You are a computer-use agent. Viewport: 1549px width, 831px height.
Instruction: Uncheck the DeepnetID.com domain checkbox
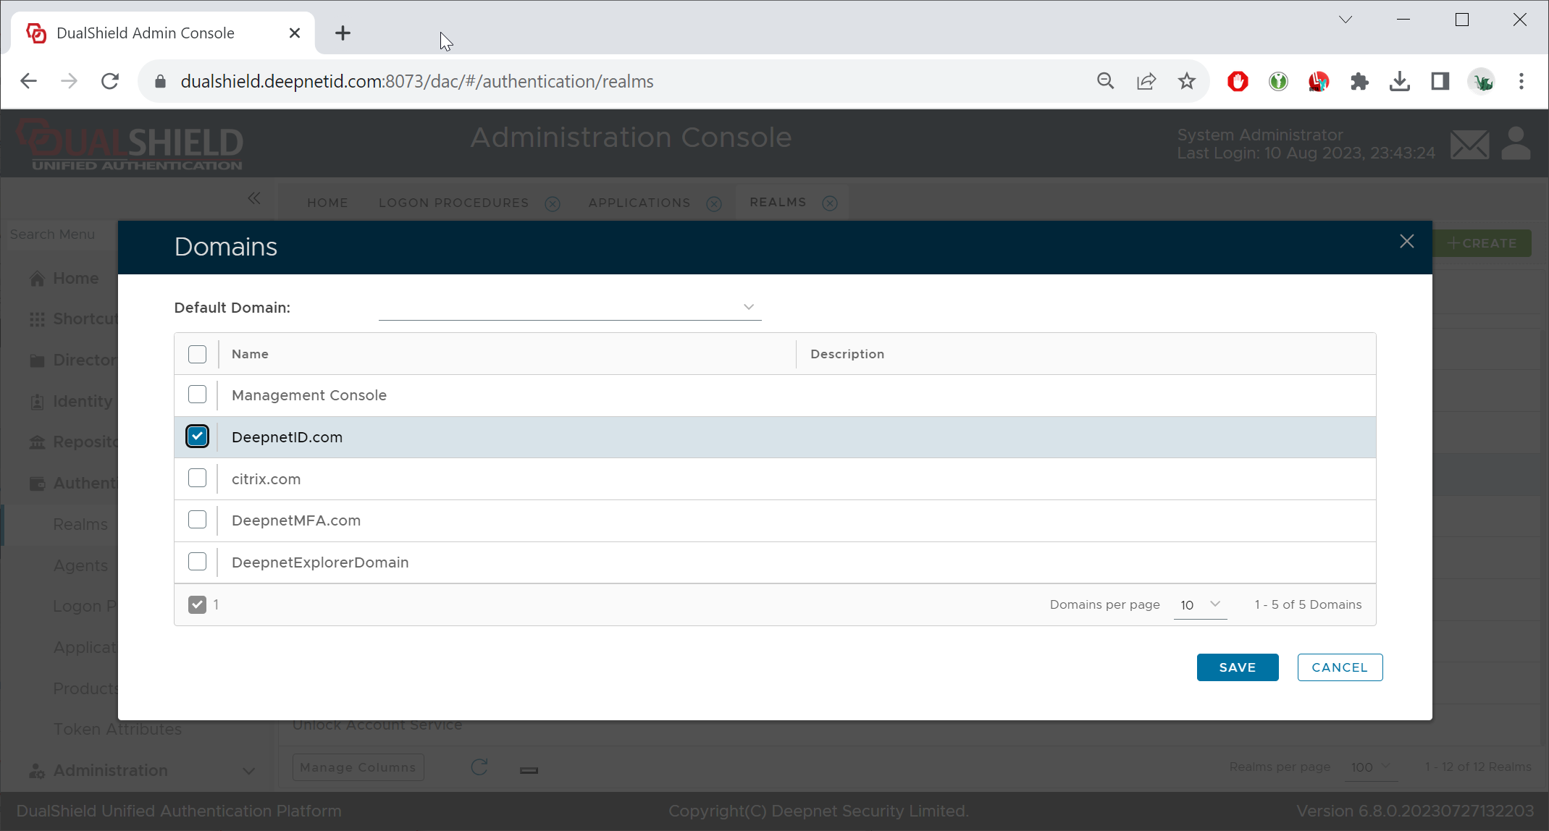click(197, 436)
